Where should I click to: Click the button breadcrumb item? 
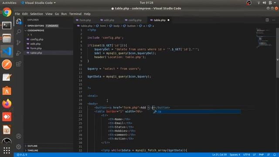(x=131, y=26)
